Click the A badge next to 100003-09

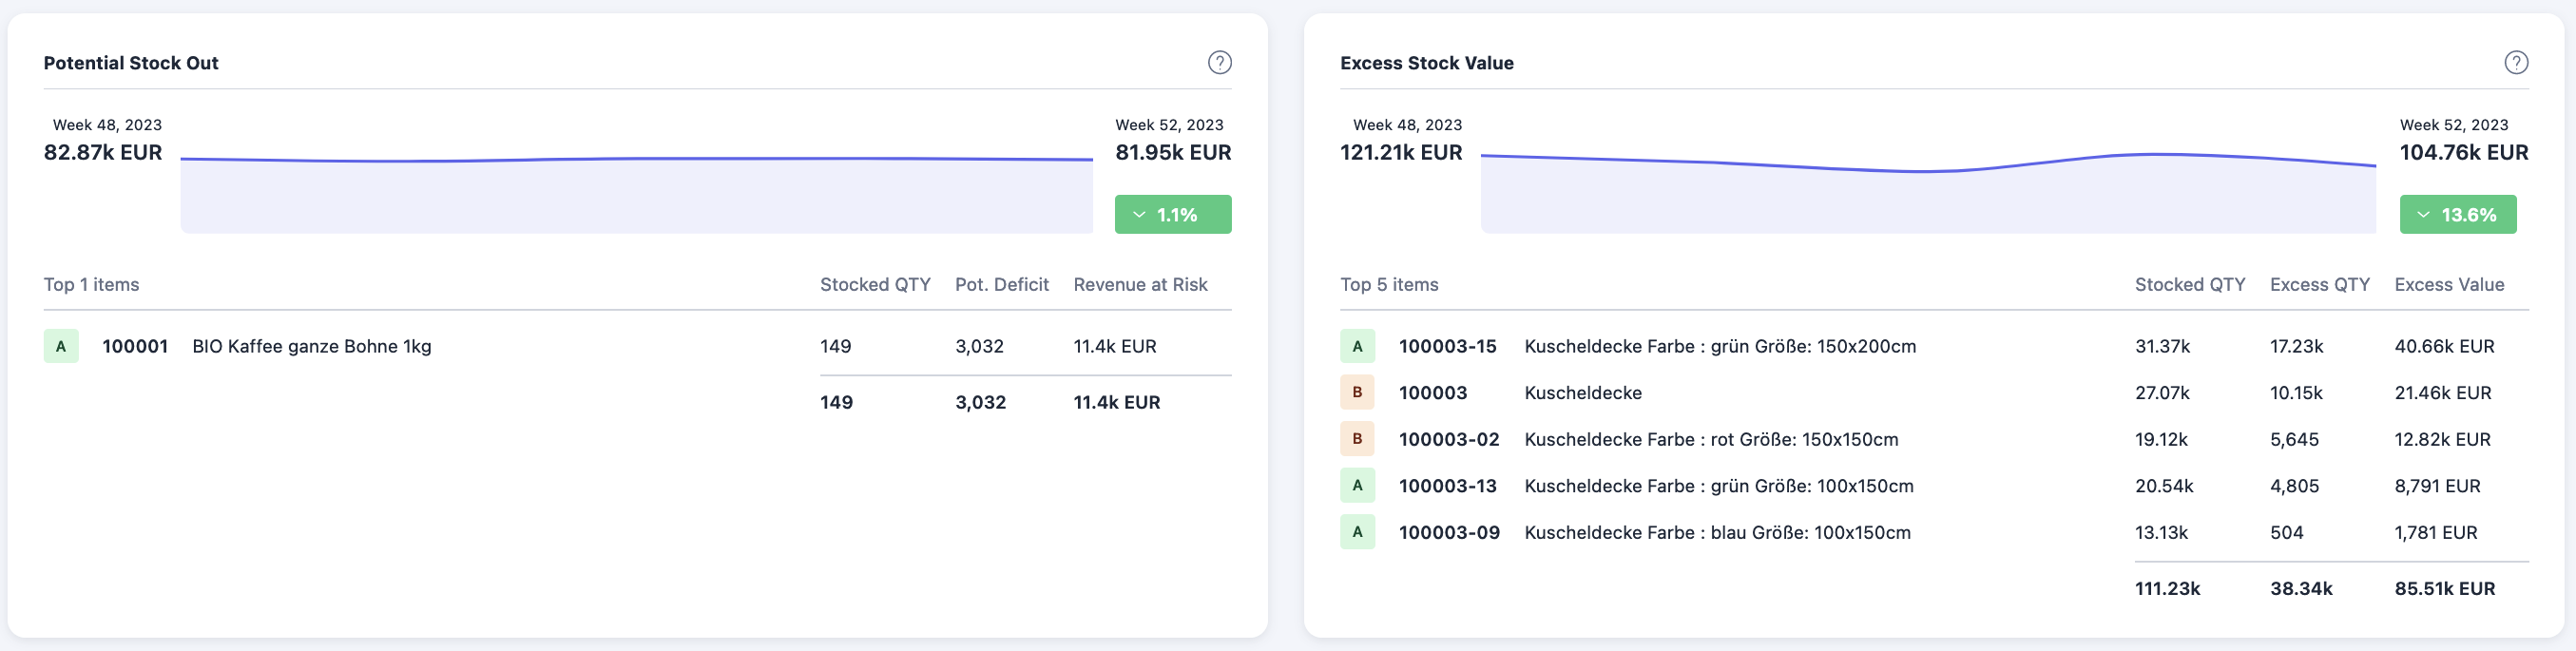tap(1357, 532)
